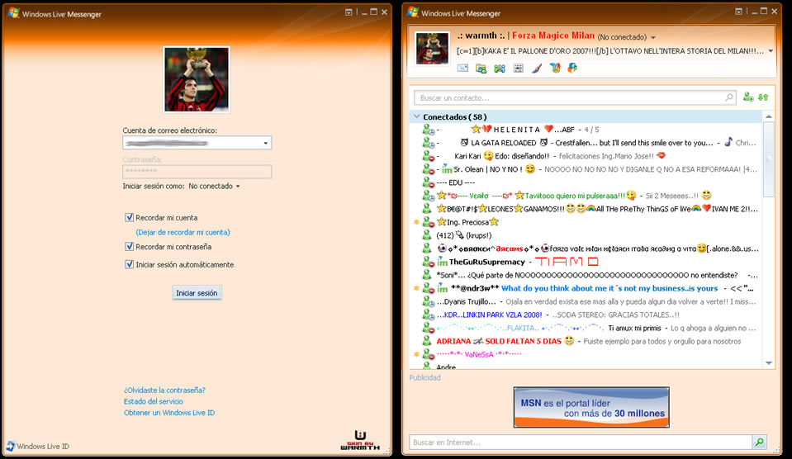The width and height of the screenshot is (792, 459).
Task: Click status icon beside Kari Kari
Action: 429,156
